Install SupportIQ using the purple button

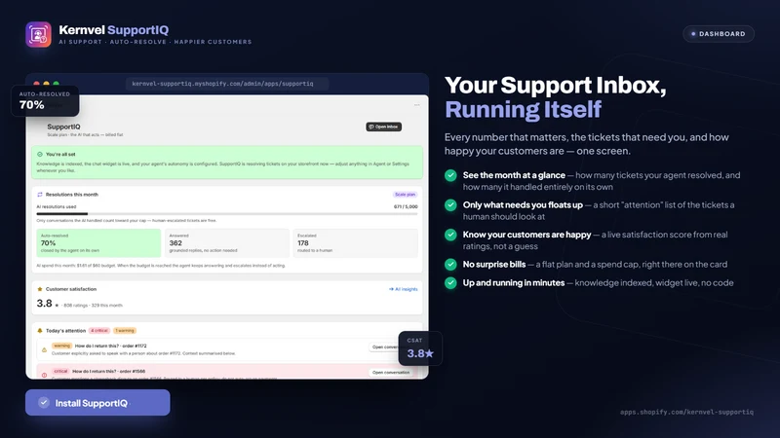(x=97, y=402)
